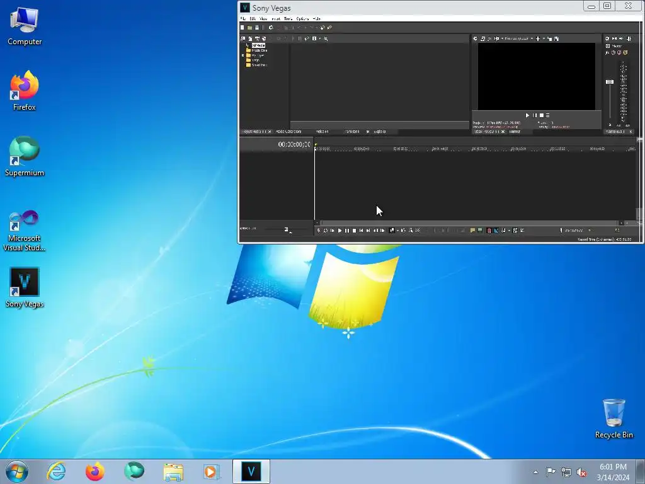
Task: Adjust the Master bus volume fader
Action: [610, 82]
